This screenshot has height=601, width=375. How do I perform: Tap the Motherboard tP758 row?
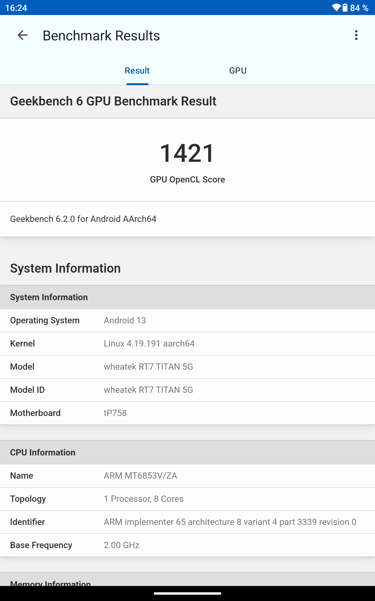tap(187, 413)
